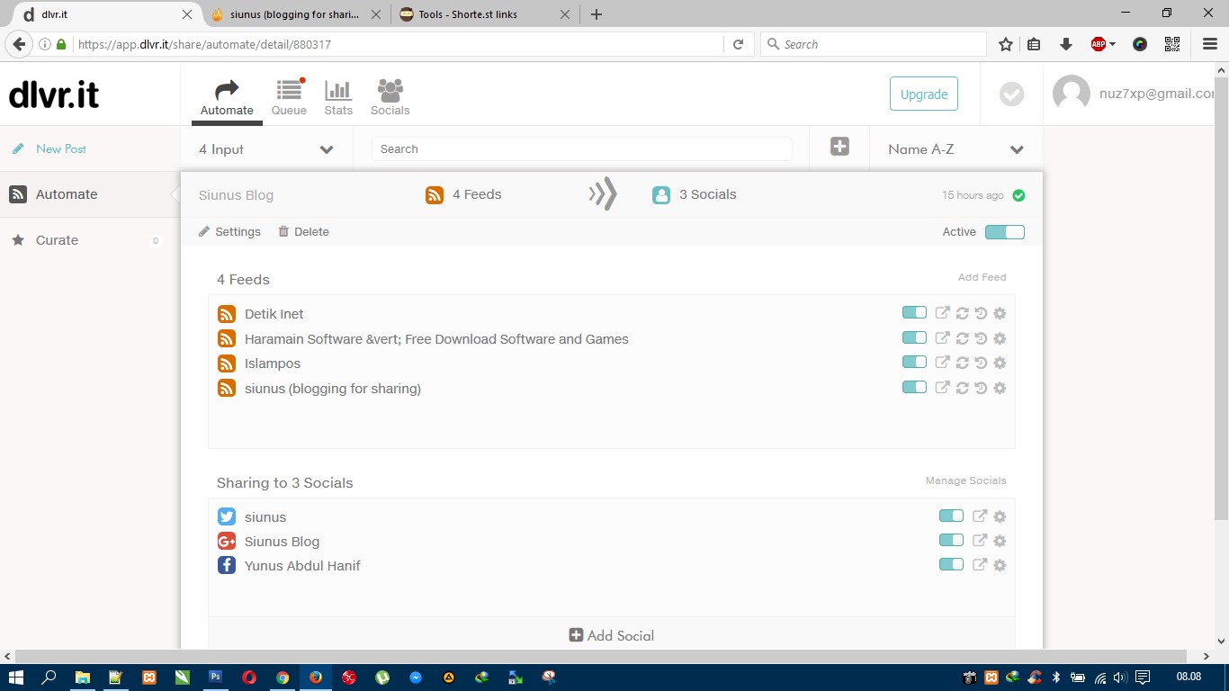The image size is (1229, 691).
Task: Open the Yunus Abdul Hanif settings gear
Action: point(1000,565)
